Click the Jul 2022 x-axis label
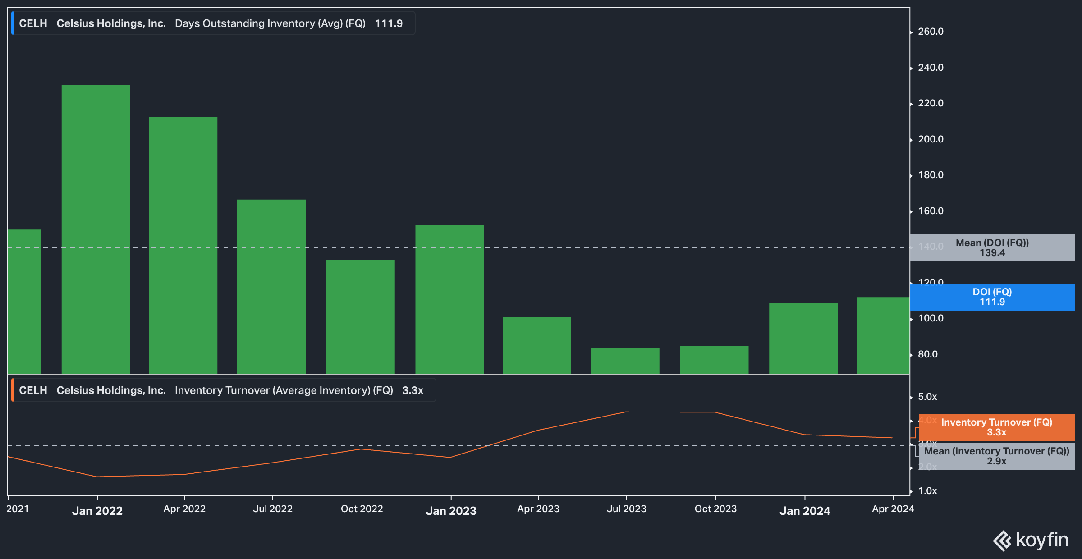This screenshot has width=1082, height=559. coord(273,509)
